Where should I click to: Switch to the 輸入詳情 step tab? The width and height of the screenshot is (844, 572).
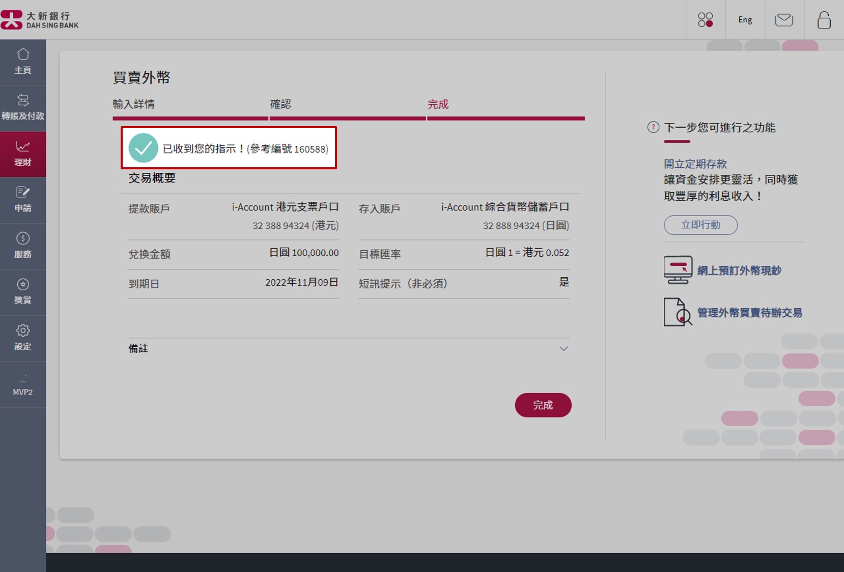pos(134,104)
